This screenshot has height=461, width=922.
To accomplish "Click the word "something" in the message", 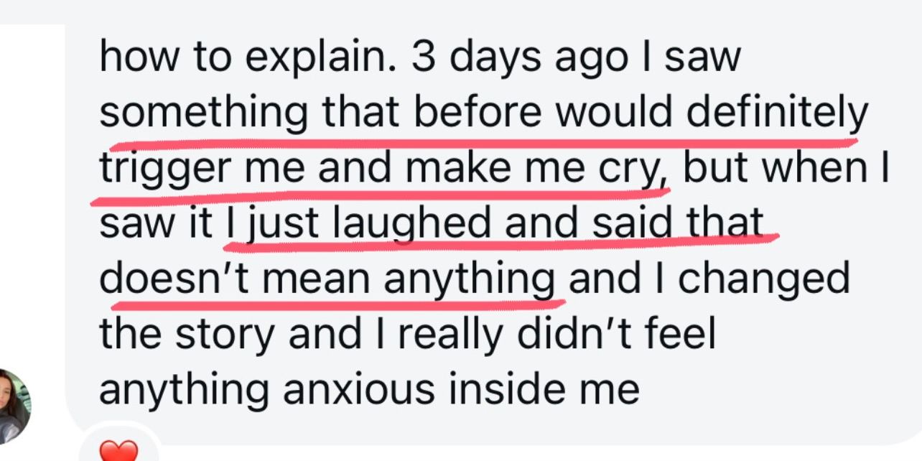I will (x=203, y=115).
